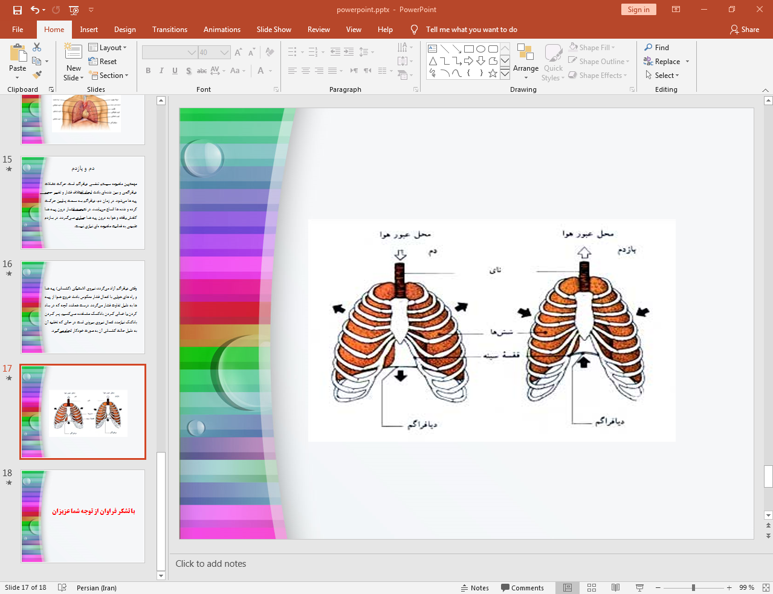Open the File menu
The width and height of the screenshot is (773, 594).
pos(18,30)
